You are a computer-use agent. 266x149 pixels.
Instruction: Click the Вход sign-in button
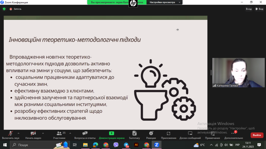(x=249, y=9)
